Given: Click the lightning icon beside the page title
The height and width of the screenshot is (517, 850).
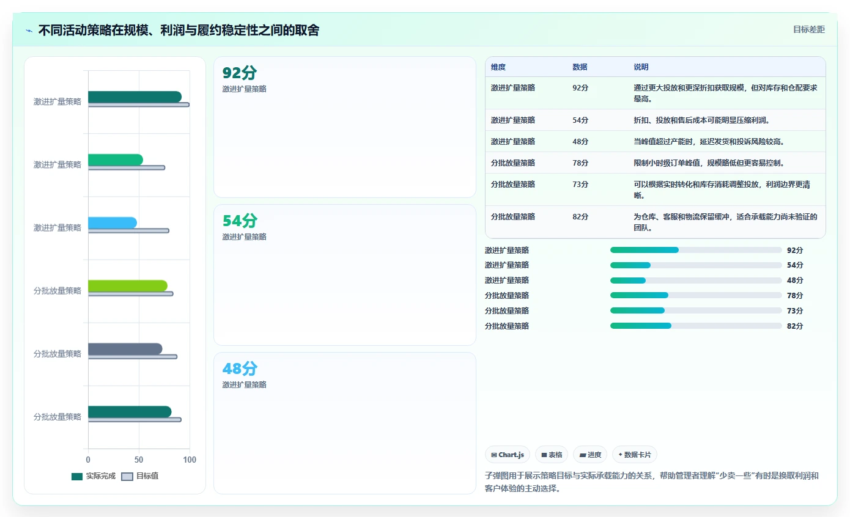Looking at the screenshot, I should (x=29, y=31).
